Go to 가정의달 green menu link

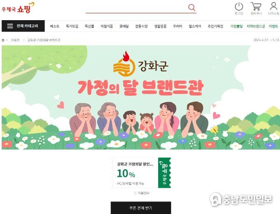236,26
